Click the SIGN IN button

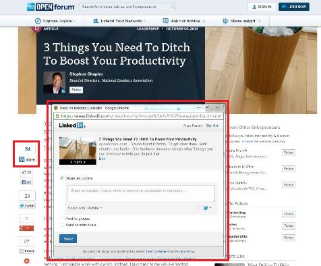262,7
